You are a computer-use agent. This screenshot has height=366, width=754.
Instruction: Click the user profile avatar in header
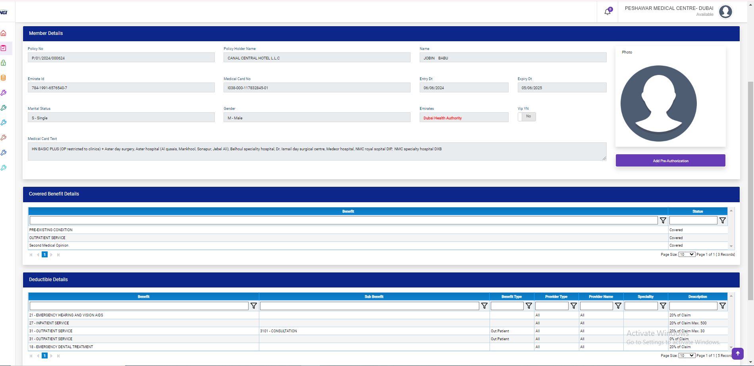tap(725, 12)
